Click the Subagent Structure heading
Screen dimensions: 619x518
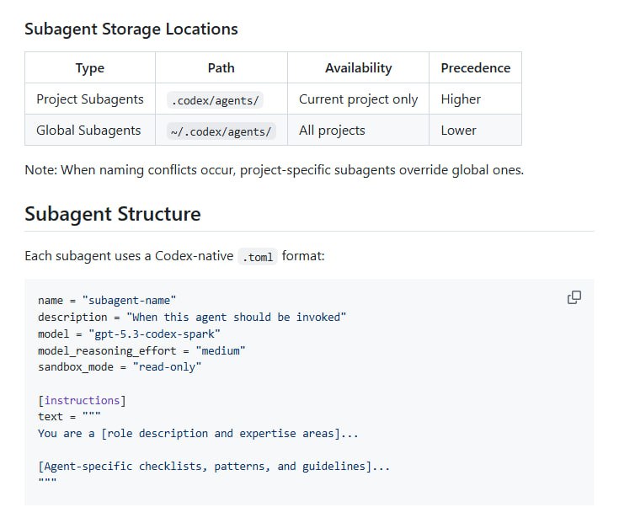point(112,214)
